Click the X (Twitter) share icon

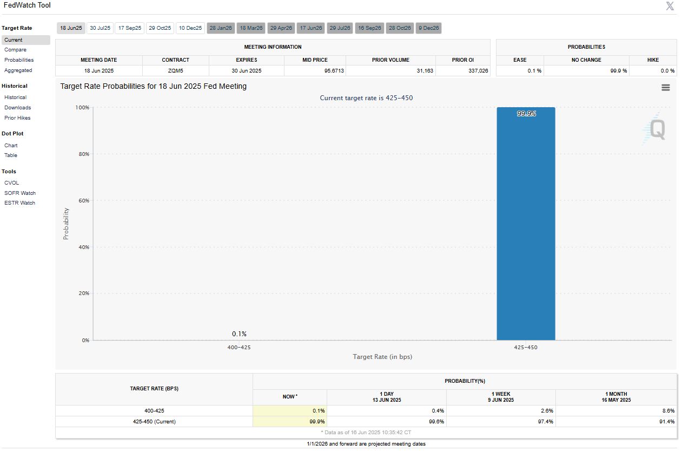(670, 6)
